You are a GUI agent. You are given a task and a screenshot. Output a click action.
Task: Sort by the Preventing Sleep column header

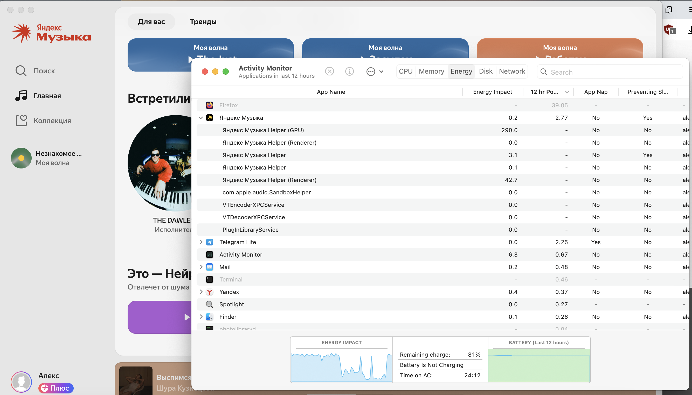click(x=647, y=92)
